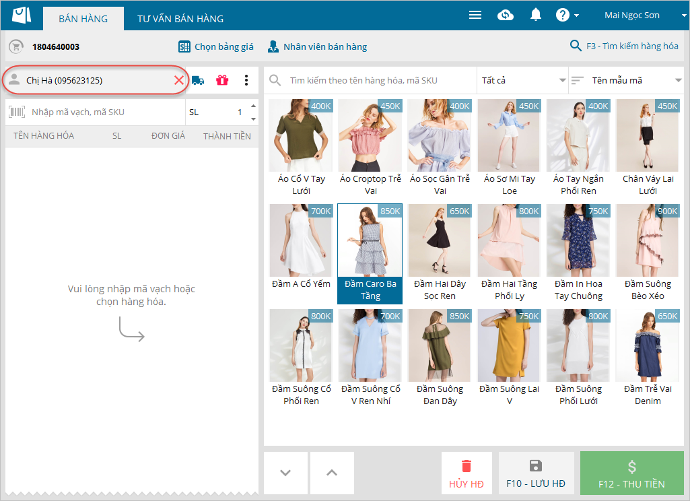Screen dimensions: 690x501
Task: Open notifications bell
Action: pos(536,15)
